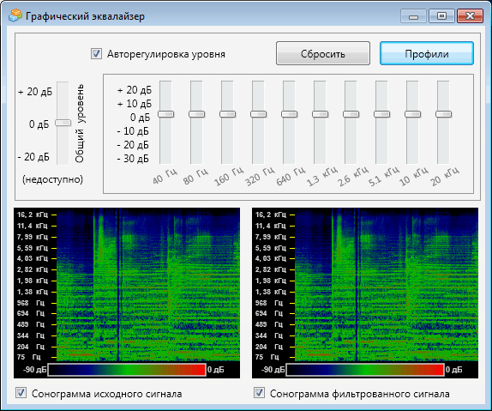This screenshot has width=492, height=411.
Task: Click the 5.1 кГц band slider handle
Action: click(x=382, y=114)
